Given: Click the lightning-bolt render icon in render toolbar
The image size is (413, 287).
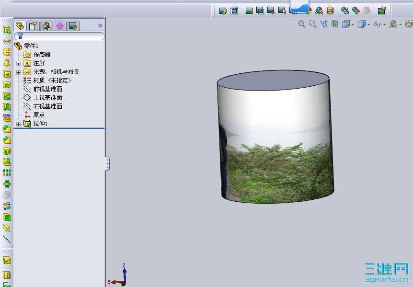Looking at the screenshot, I should [223, 11].
